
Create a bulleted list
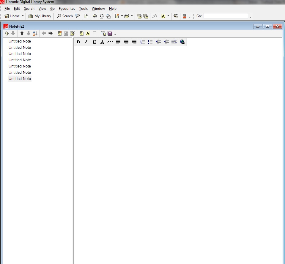[150, 42]
